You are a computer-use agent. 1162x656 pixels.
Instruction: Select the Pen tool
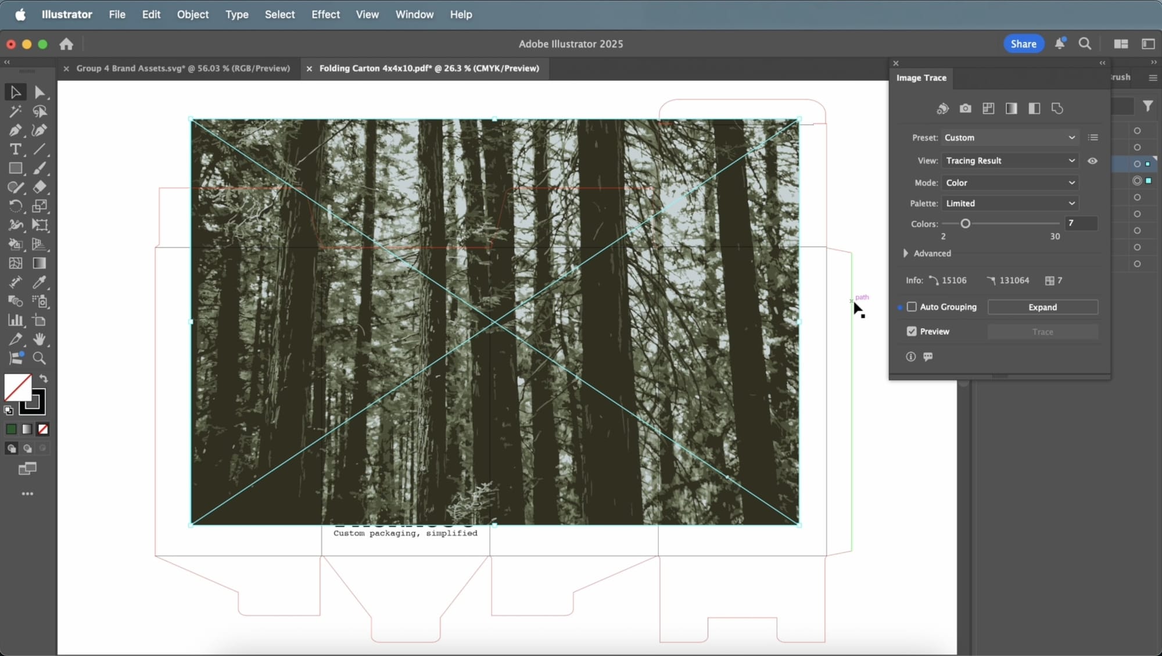tap(16, 130)
